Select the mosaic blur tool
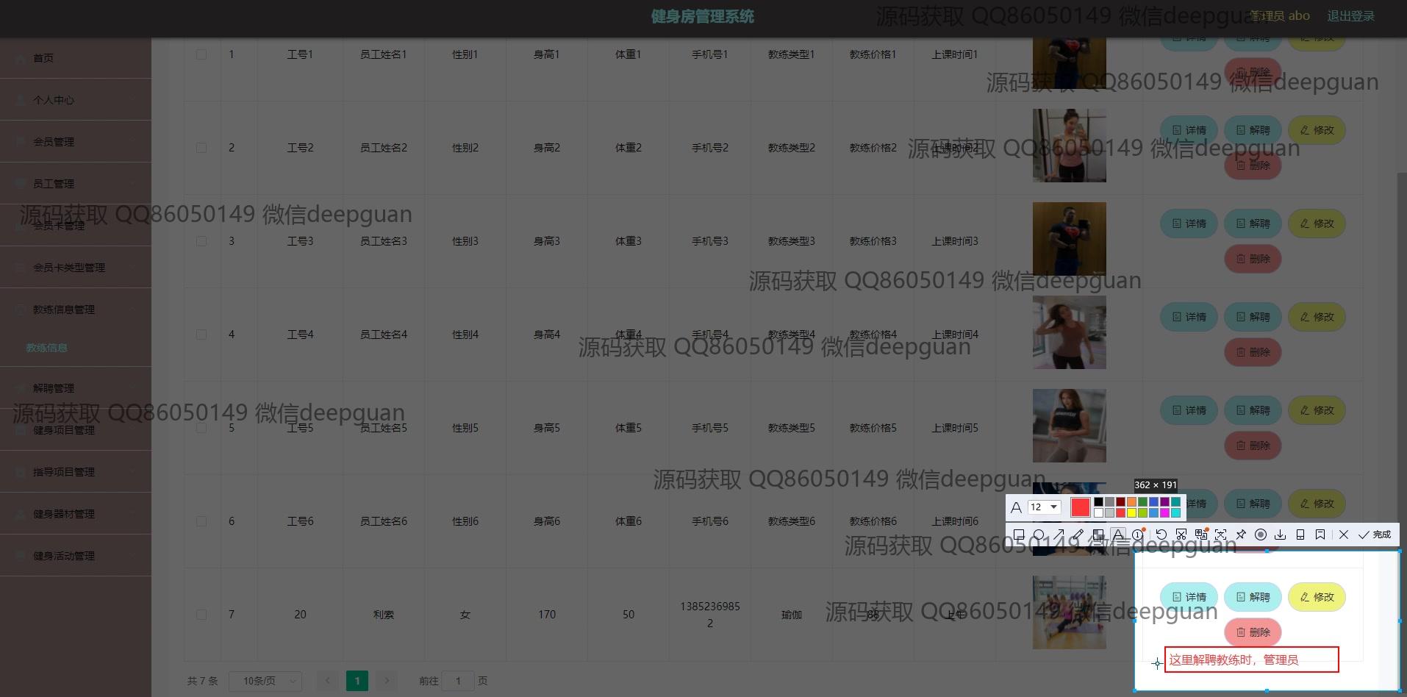Screen dimensions: 1407x697 (1098, 535)
